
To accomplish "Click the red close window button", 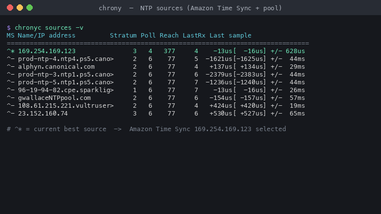I will coord(10,8).
